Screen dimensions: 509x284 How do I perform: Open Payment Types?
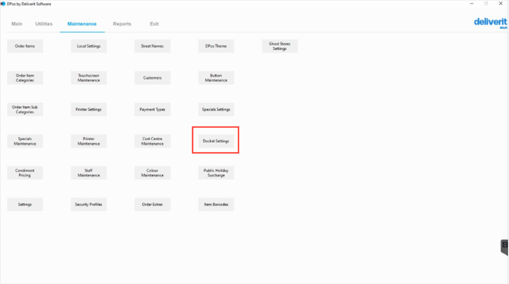coord(152,109)
